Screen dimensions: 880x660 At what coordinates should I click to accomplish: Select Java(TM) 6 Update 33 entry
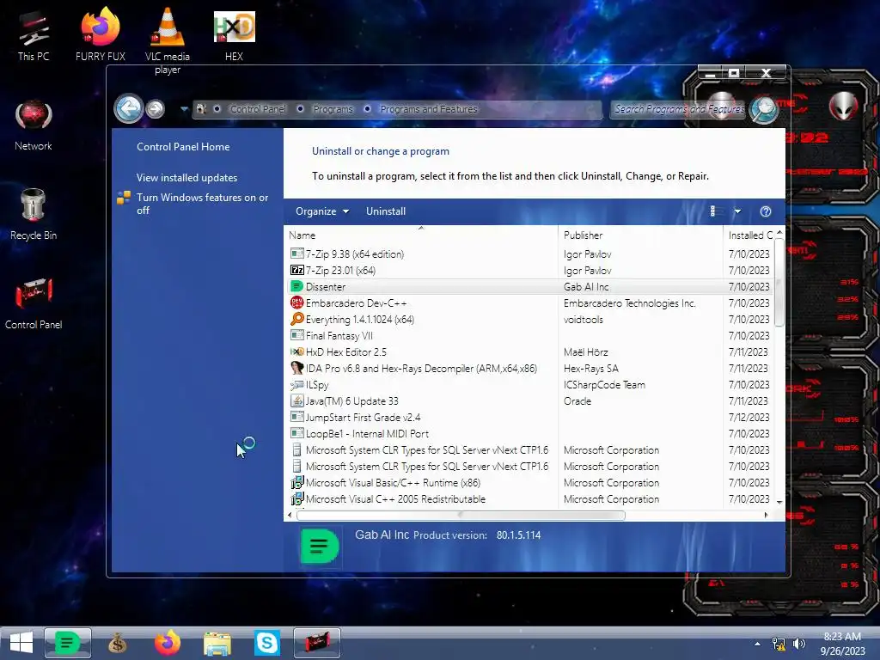point(529,401)
